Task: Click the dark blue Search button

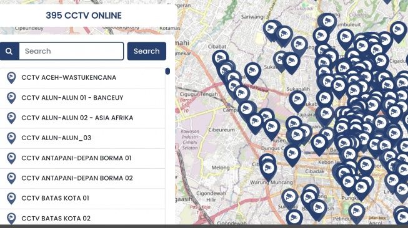Action: tap(146, 51)
